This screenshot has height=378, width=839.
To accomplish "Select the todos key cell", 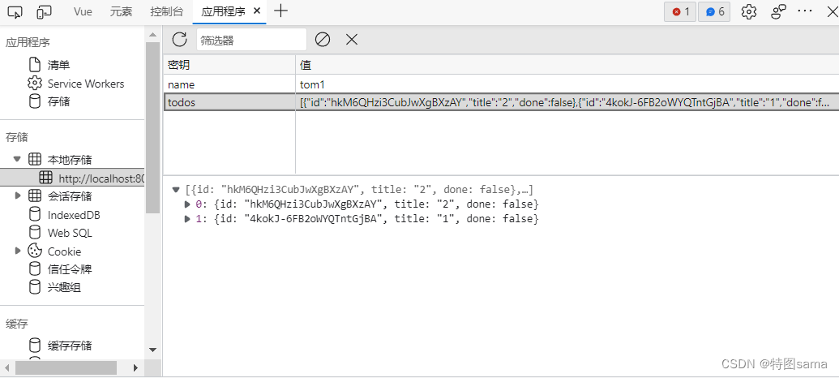I will pyautogui.click(x=229, y=103).
